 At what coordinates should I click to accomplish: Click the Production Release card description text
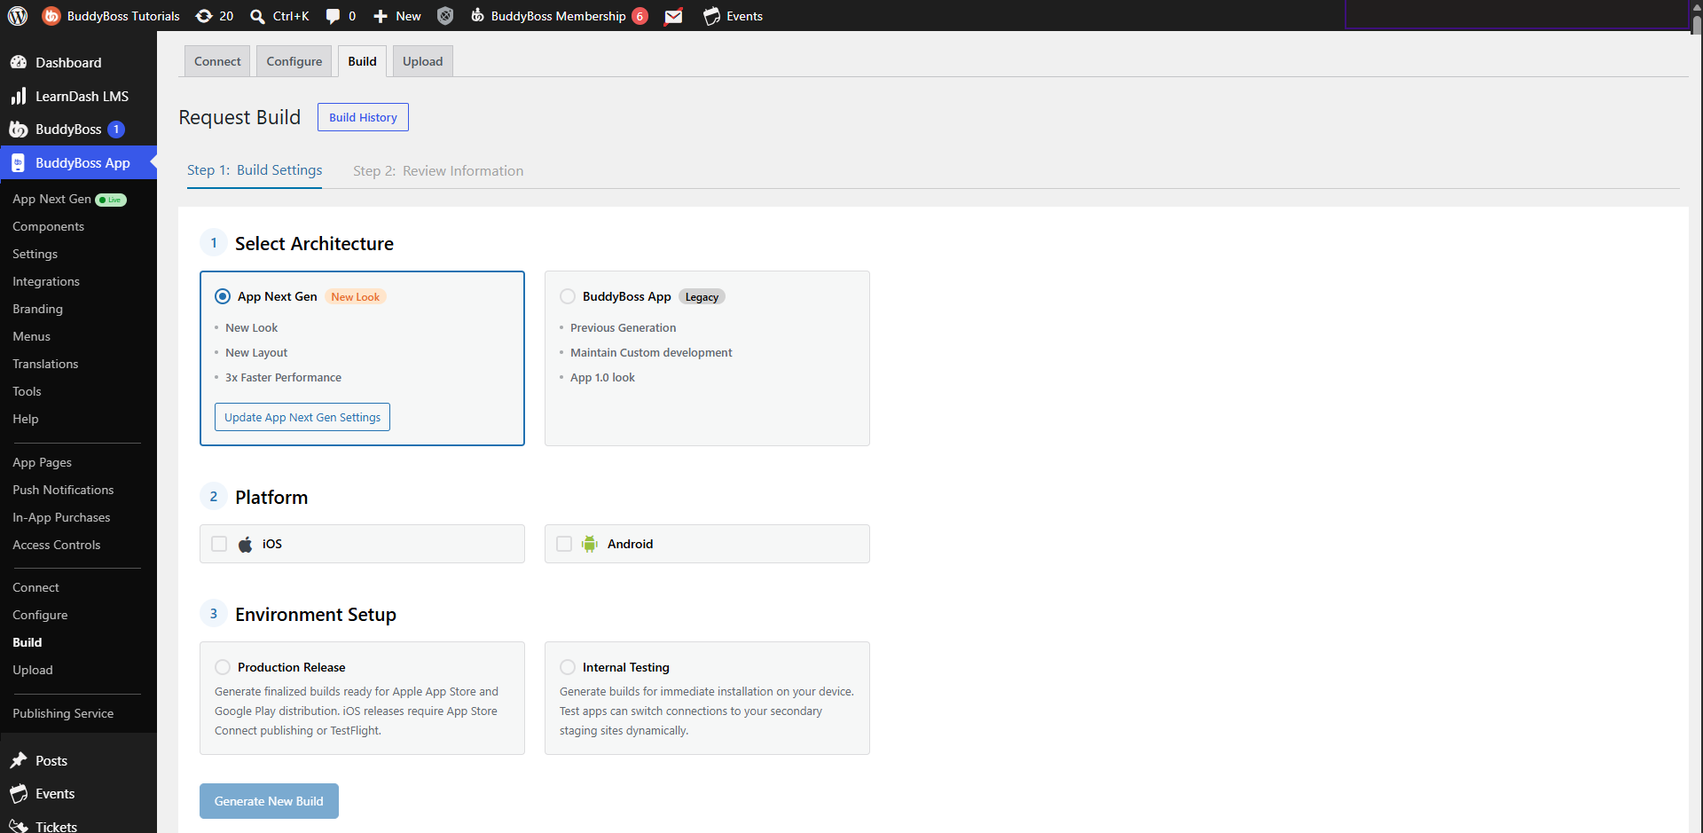(357, 711)
